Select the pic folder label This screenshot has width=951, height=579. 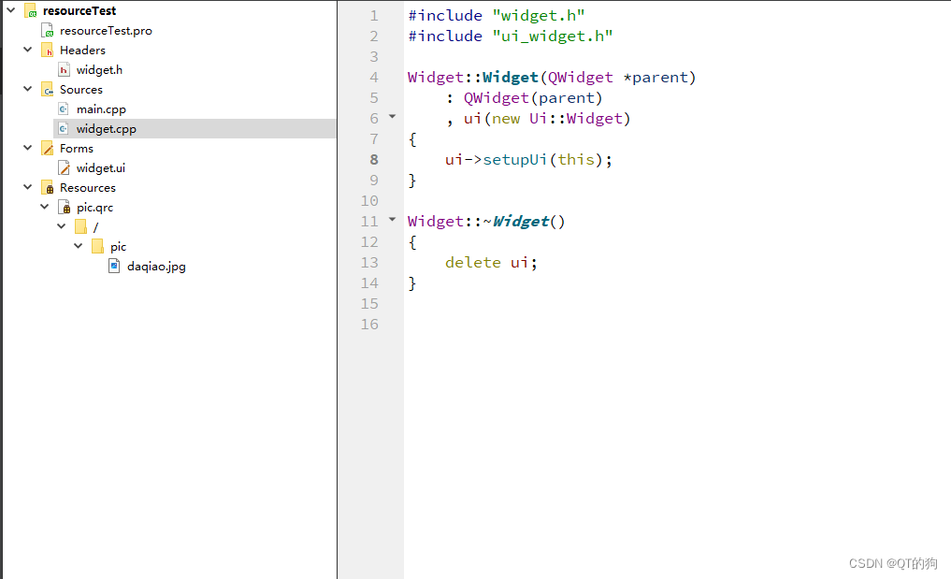118,246
